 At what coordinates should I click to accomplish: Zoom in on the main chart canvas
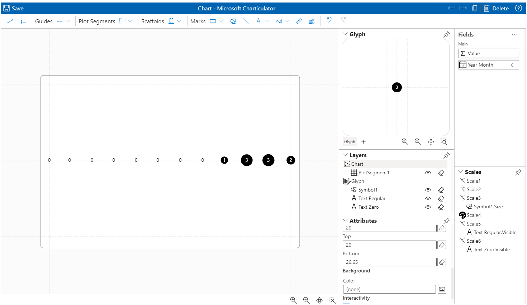coord(294,300)
